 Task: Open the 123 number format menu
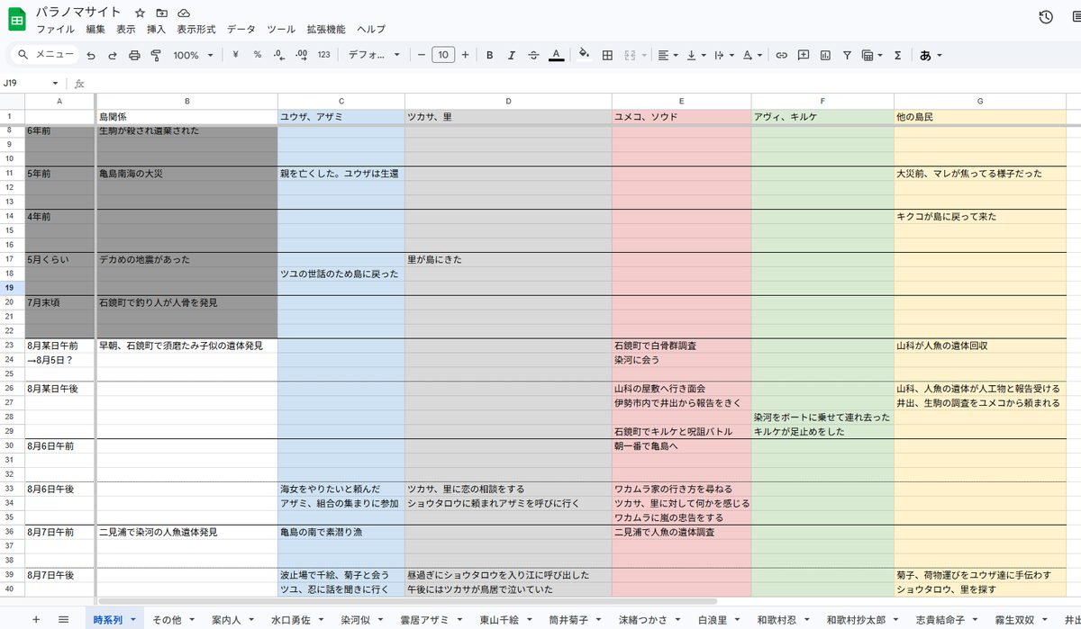[x=323, y=55]
